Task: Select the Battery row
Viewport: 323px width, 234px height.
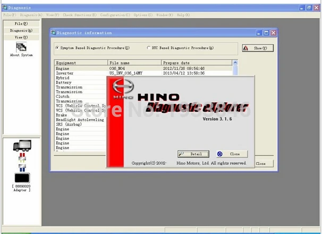Action: click(81, 83)
